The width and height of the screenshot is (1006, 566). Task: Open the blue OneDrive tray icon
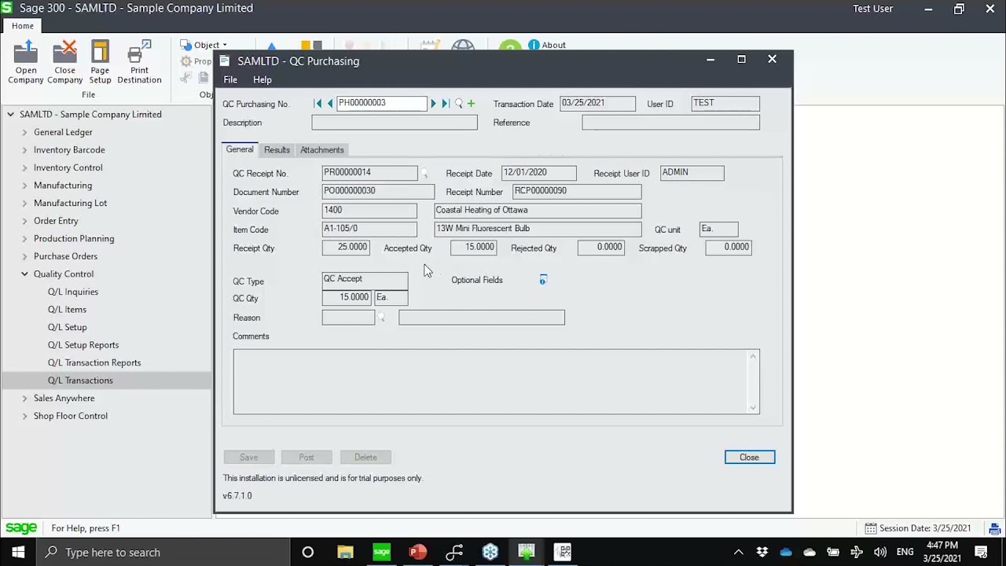pyautogui.click(x=786, y=552)
